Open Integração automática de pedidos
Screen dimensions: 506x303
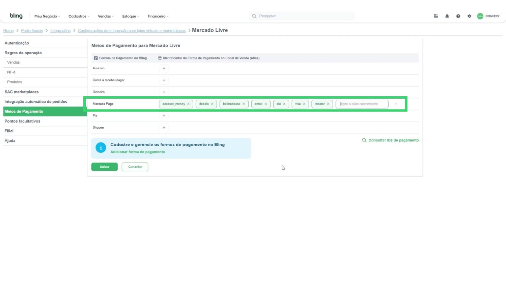click(x=45, y=102)
